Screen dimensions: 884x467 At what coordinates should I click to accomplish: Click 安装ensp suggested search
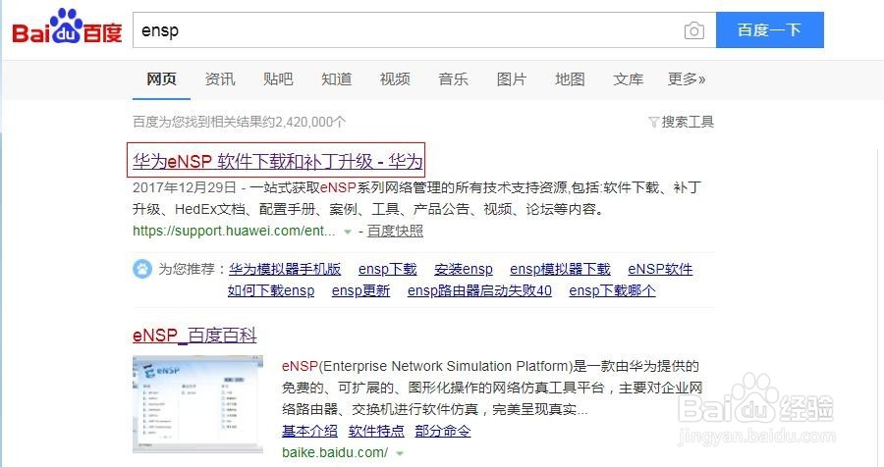464,269
